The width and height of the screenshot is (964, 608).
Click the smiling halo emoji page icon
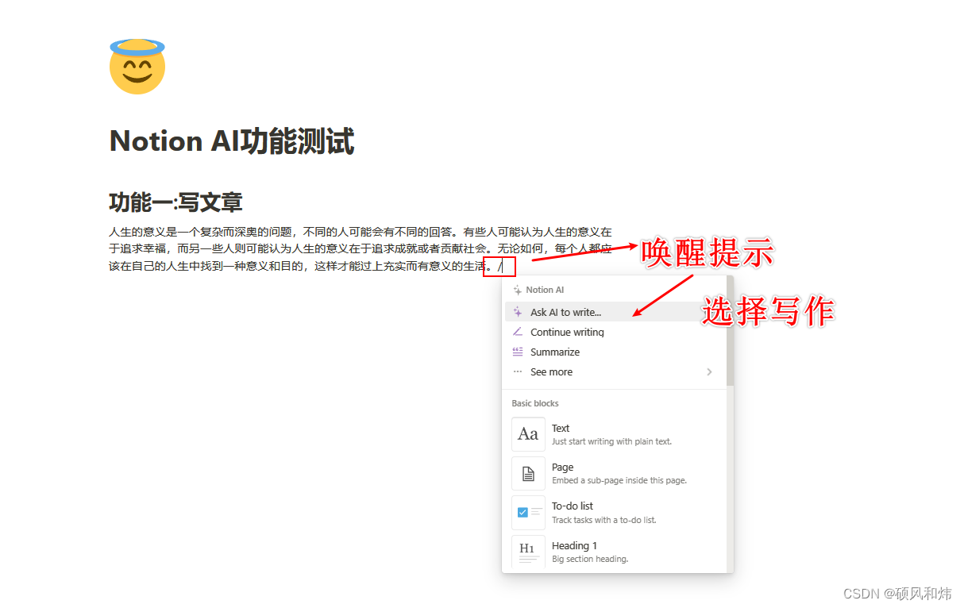pos(137,66)
